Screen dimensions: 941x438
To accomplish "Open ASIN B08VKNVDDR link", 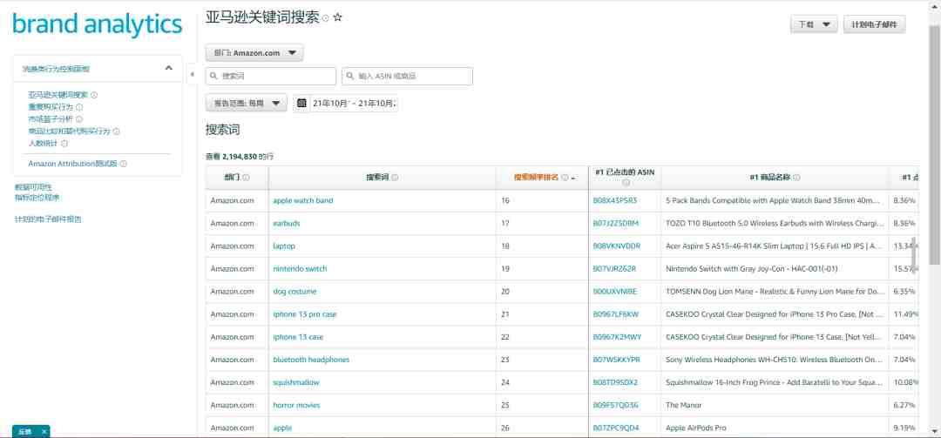I will (x=617, y=246).
